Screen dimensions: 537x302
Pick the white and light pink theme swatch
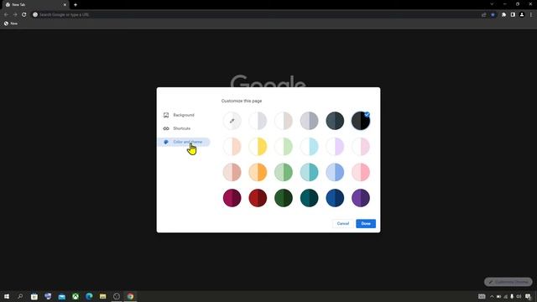[361, 147]
